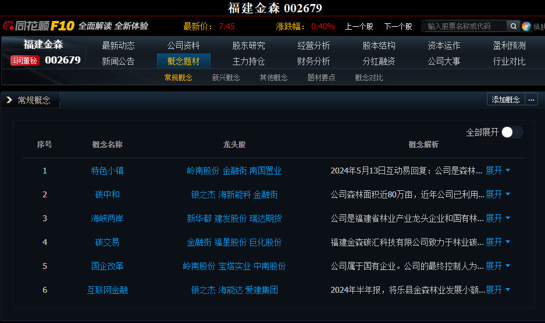
Task: Open the 经营分析 menu item
Action: (x=314, y=45)
